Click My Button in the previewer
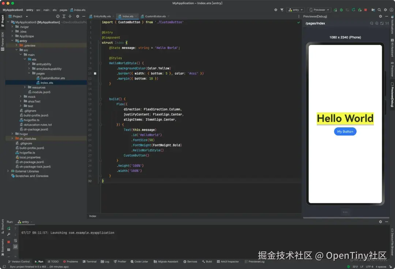 pos(345,131)
